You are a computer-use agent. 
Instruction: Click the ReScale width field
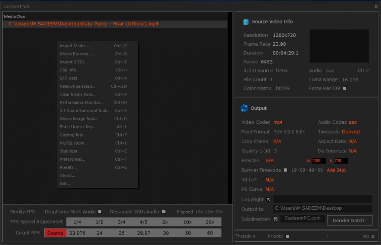coord(318,161)
